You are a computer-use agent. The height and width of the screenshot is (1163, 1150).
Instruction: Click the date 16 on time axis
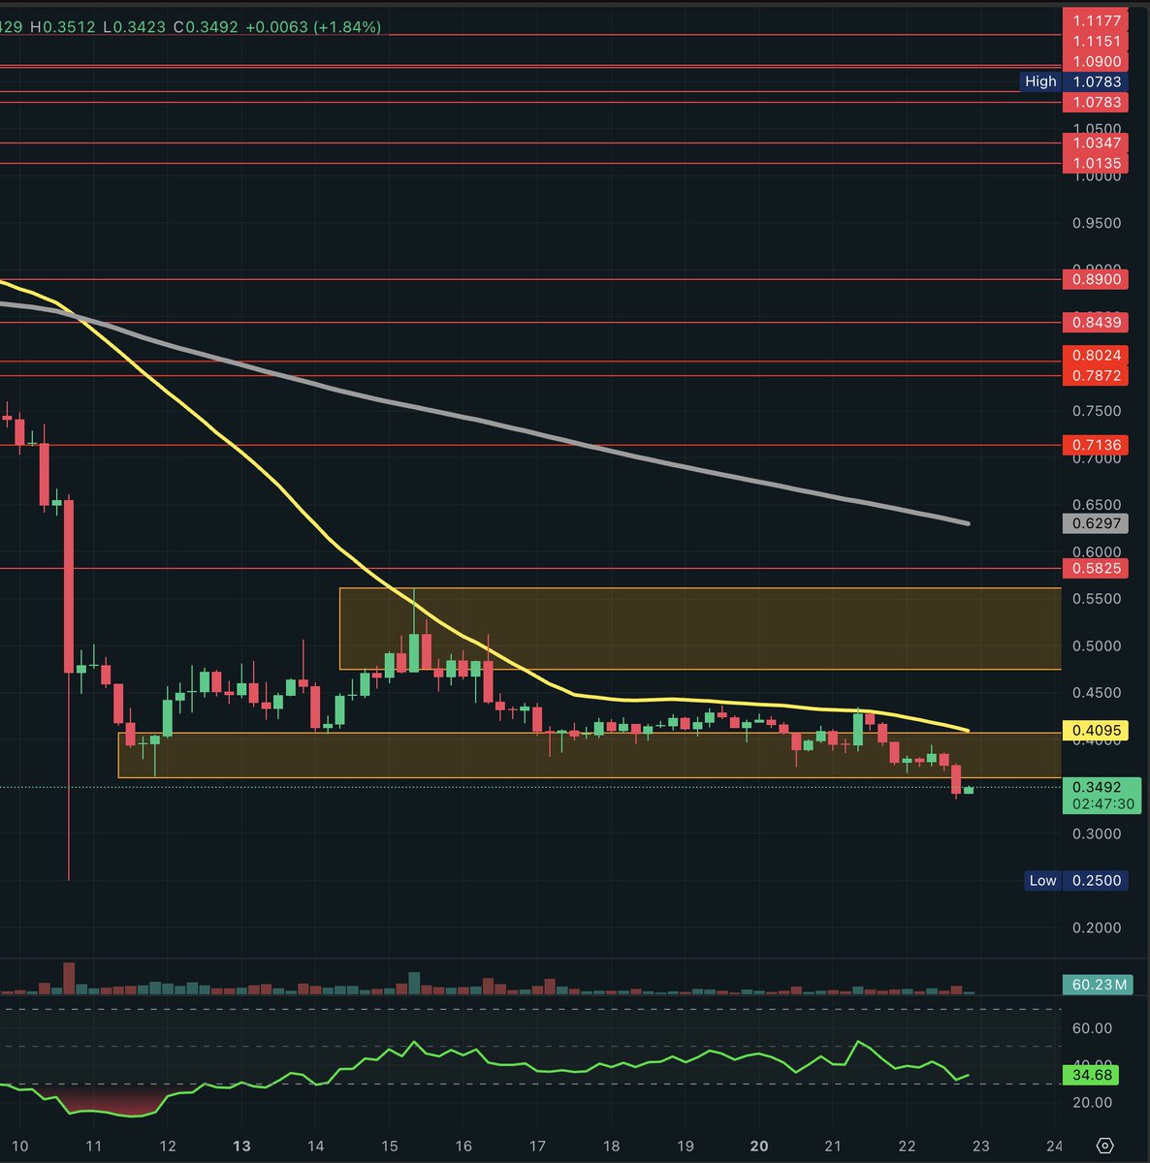(463, 1146)
